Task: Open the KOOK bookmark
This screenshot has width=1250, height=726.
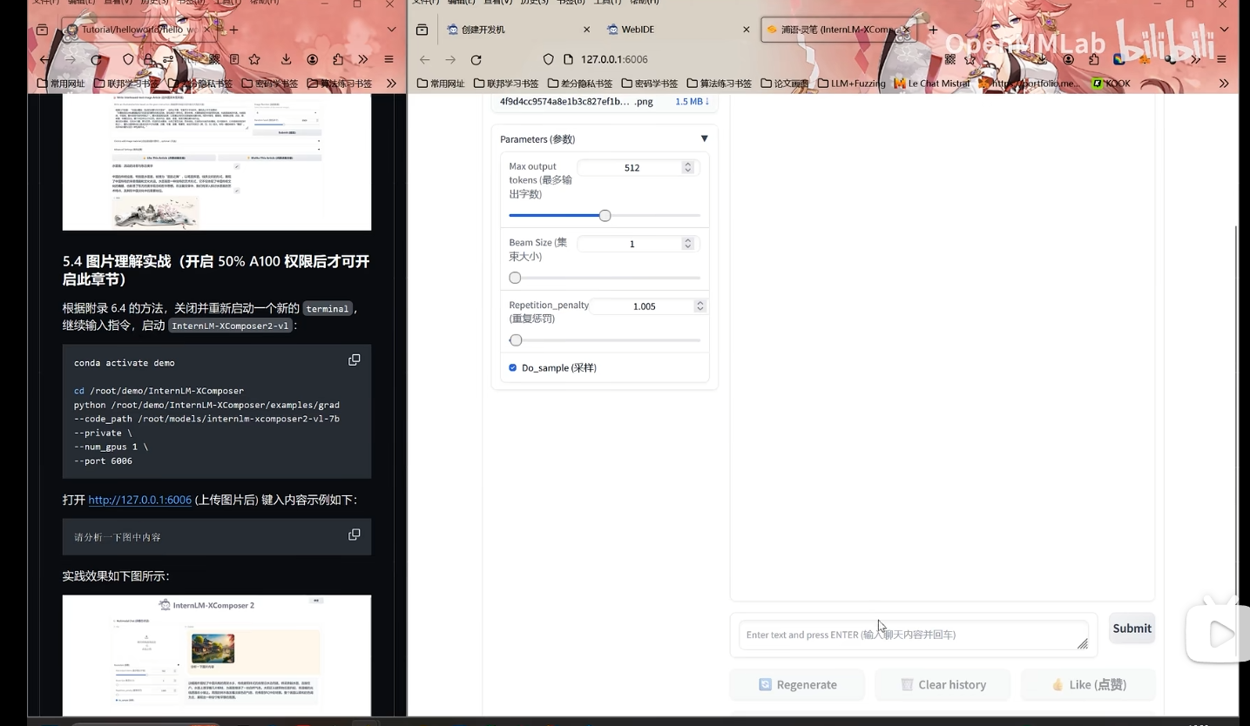Action: tap(1111, 84)
